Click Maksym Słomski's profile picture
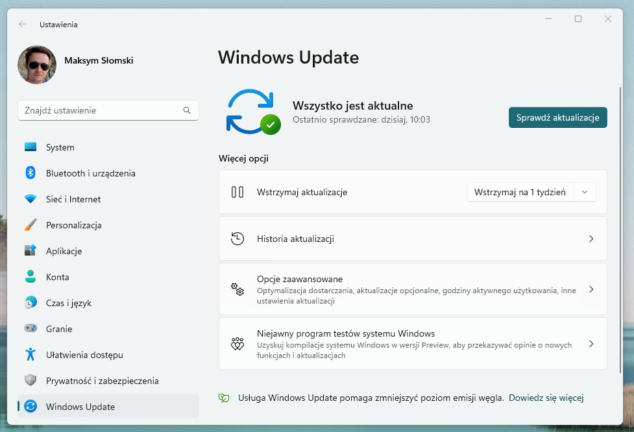 tap(37, 65)
